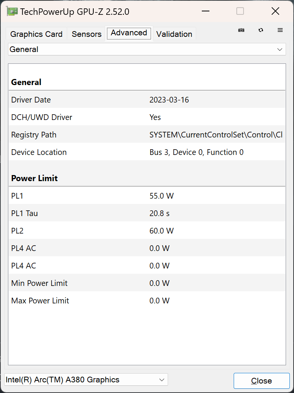Click the refresh icon

coord(261,30)
